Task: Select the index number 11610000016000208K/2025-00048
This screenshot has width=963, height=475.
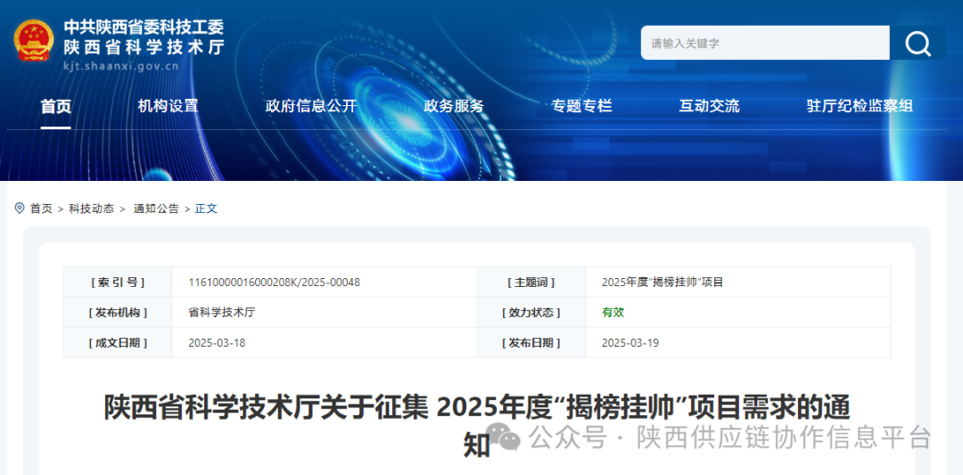Action: [x=274, y=283]
